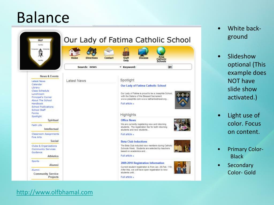Click the Latest News section heading

[76, 81]
